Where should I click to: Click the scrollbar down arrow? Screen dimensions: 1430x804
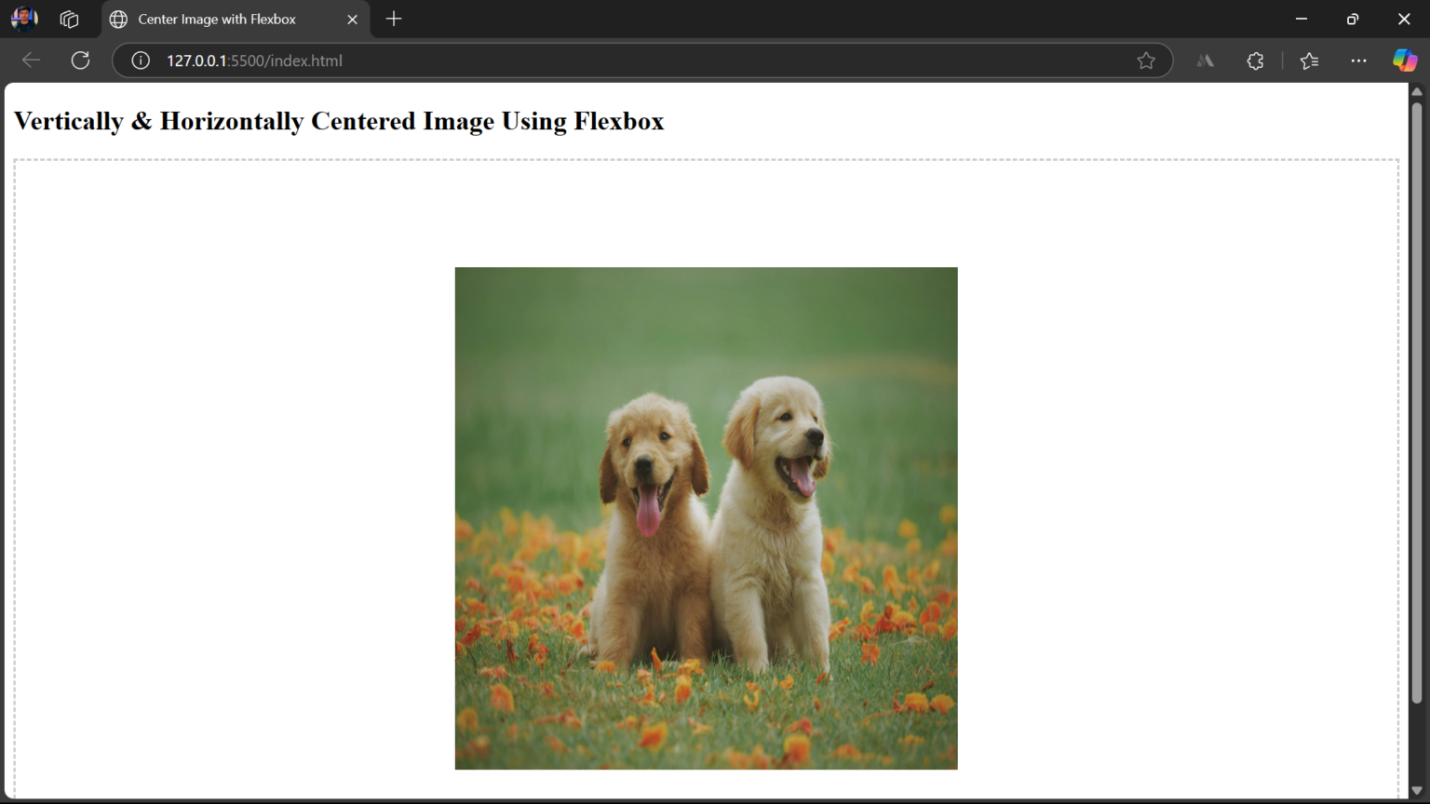click(1417, 791)
